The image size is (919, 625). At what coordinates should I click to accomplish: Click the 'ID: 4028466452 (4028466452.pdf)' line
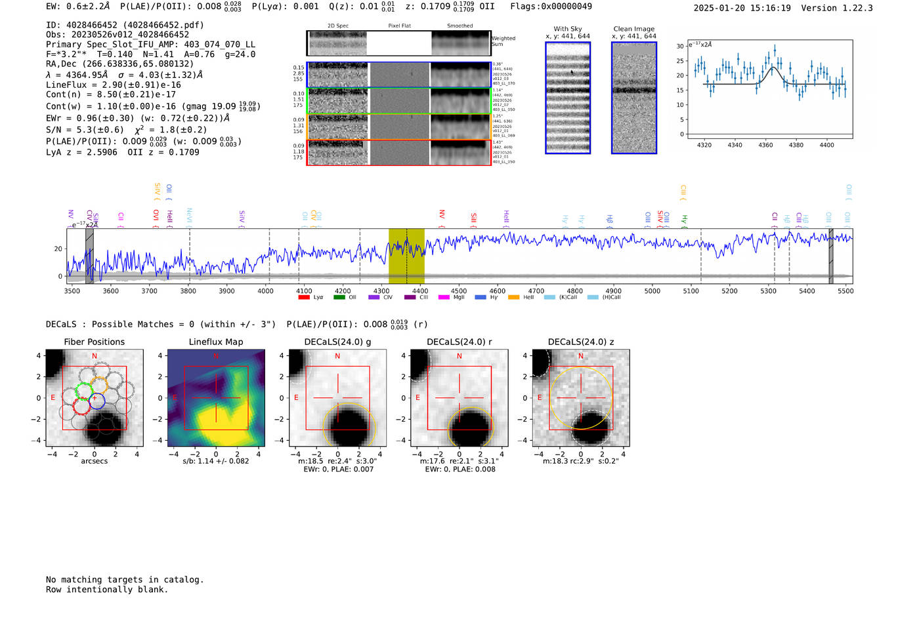click(x=125, y=25)
